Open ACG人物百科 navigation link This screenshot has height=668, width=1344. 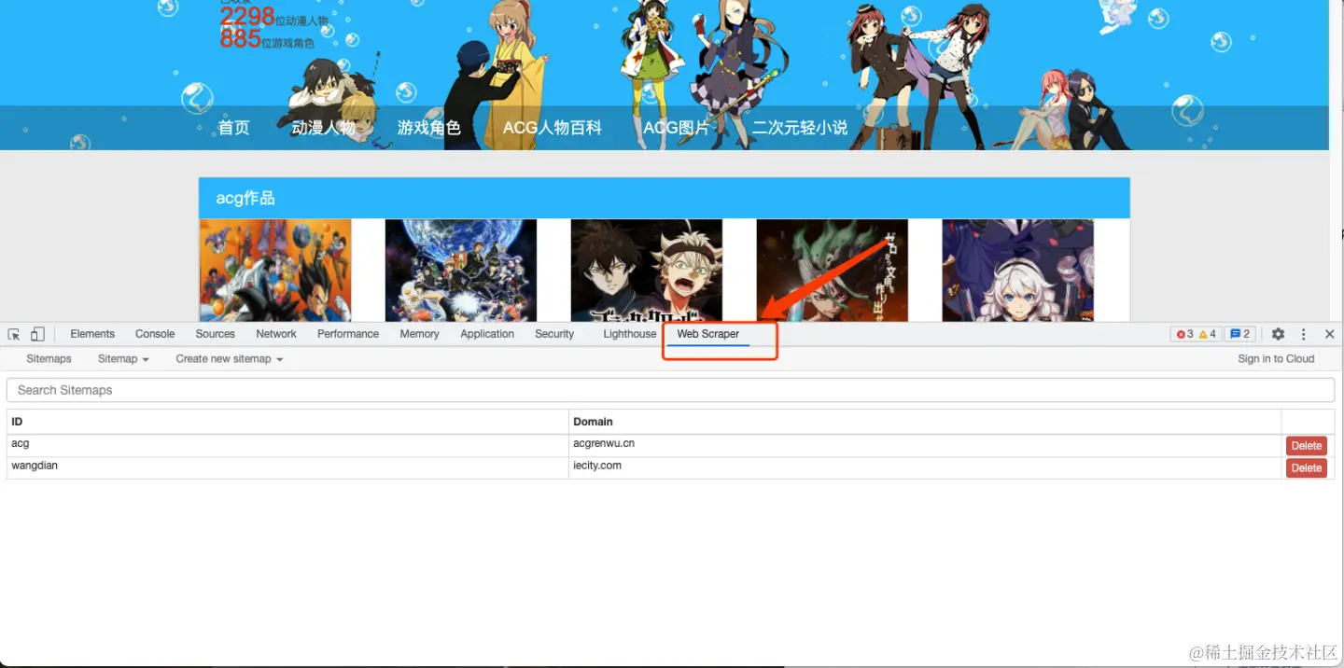(x=553, y=128)
